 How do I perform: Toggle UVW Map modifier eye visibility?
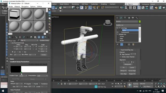(x=117, y=28)
